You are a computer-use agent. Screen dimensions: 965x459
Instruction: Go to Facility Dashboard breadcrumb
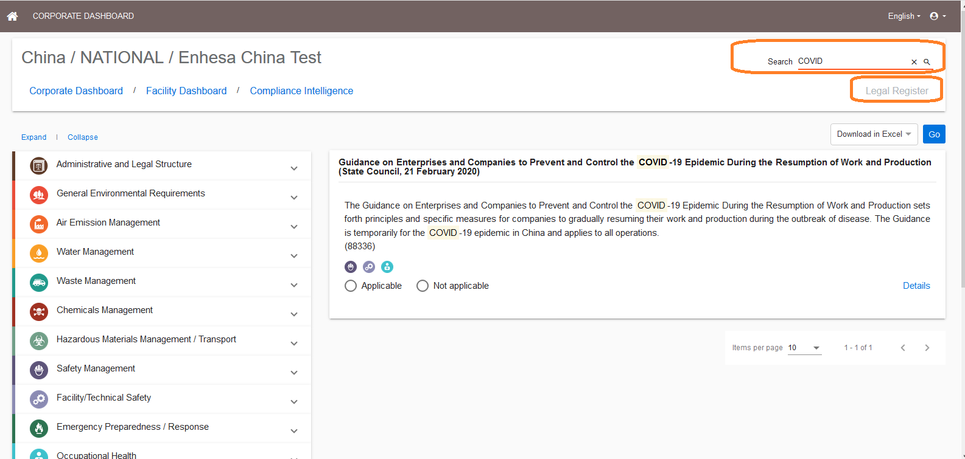click(x=186, y=91)
